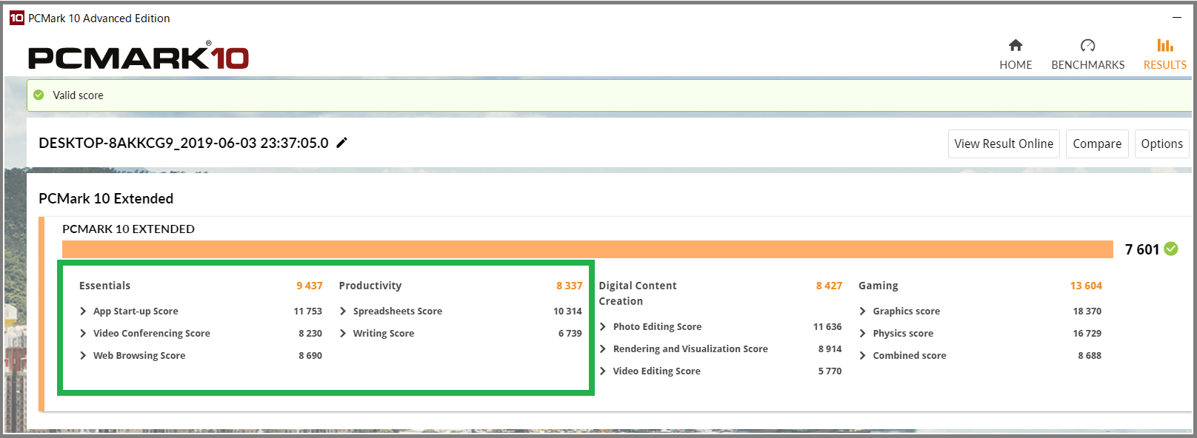Image resolution: width=1197 pixels, height=438 pixels.
Task: Expand Rendering and Visualization Score details
Action: click(x=603, y=349)
